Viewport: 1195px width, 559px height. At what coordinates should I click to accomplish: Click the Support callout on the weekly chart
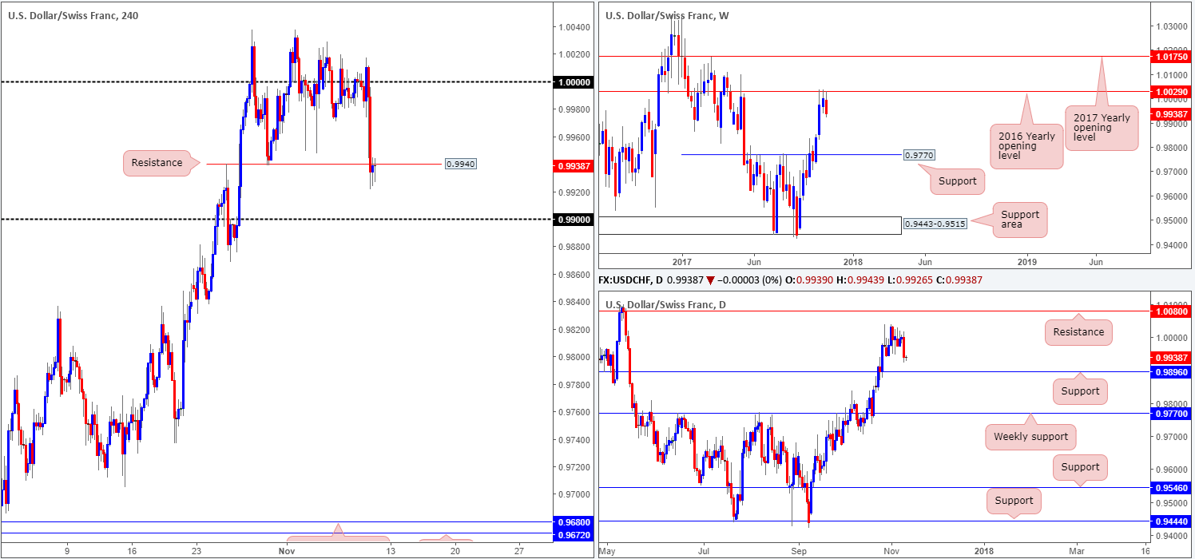point(957,181)
